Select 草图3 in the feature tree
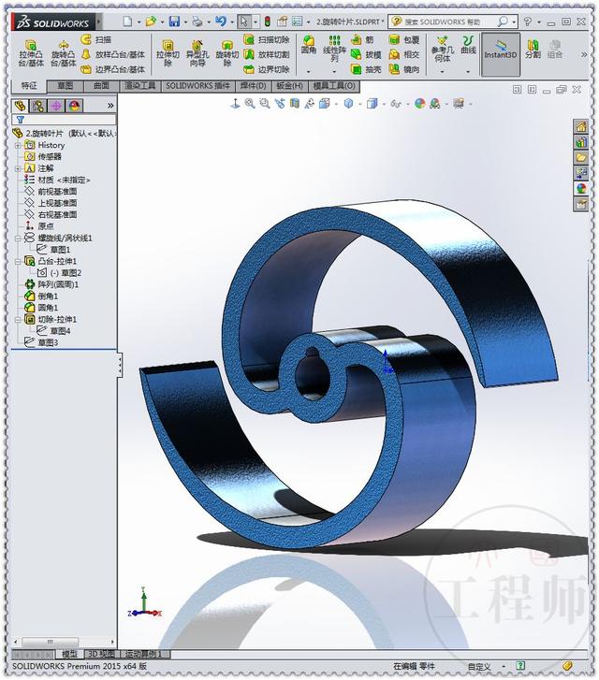The width and height of the screenshot is (599, 680). point(48,342)
